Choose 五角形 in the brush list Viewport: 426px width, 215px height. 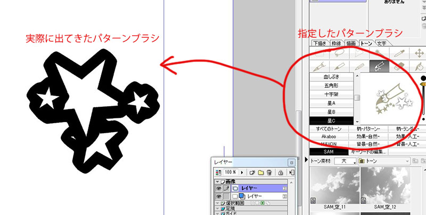pos(331,86)
